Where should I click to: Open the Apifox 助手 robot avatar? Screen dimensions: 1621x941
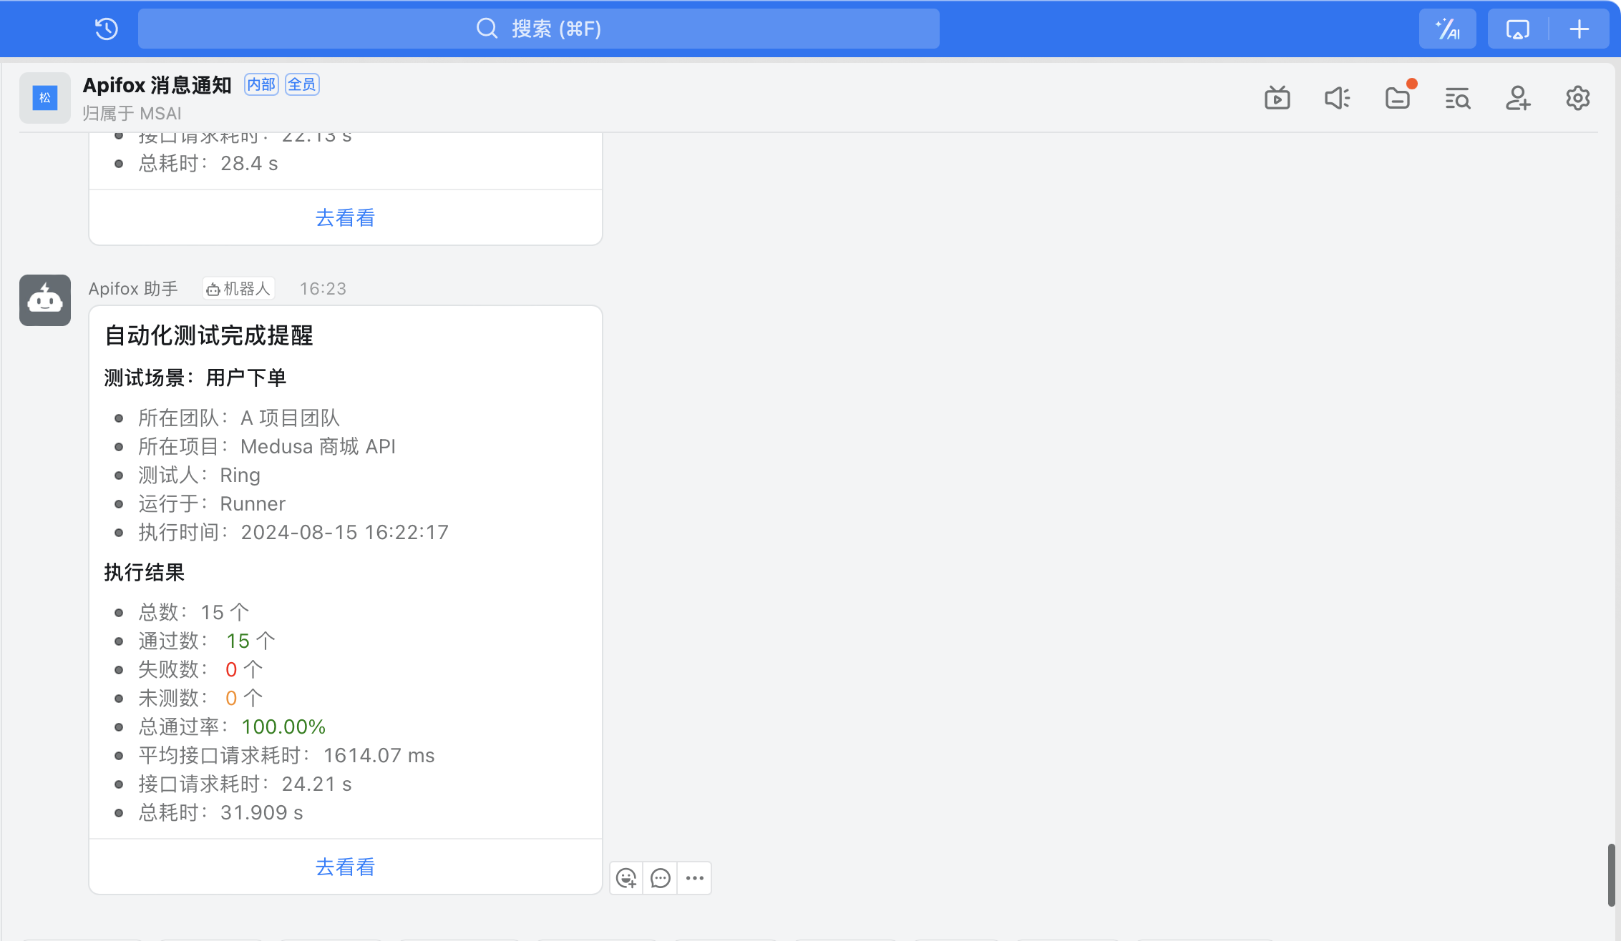click(44, 300)
